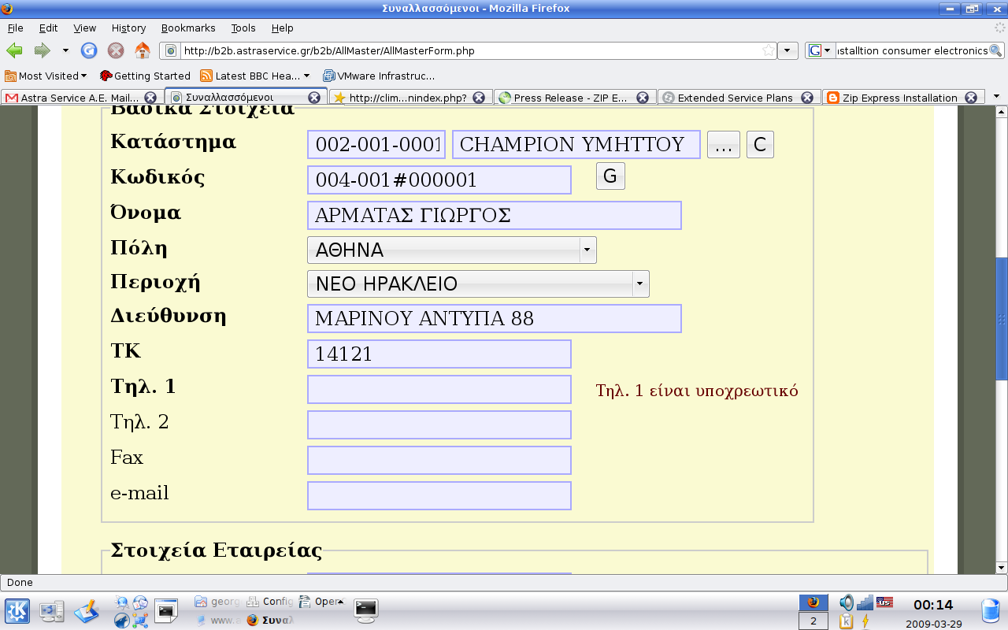Click the US keyboard layout flag icon

click(884, 602)
